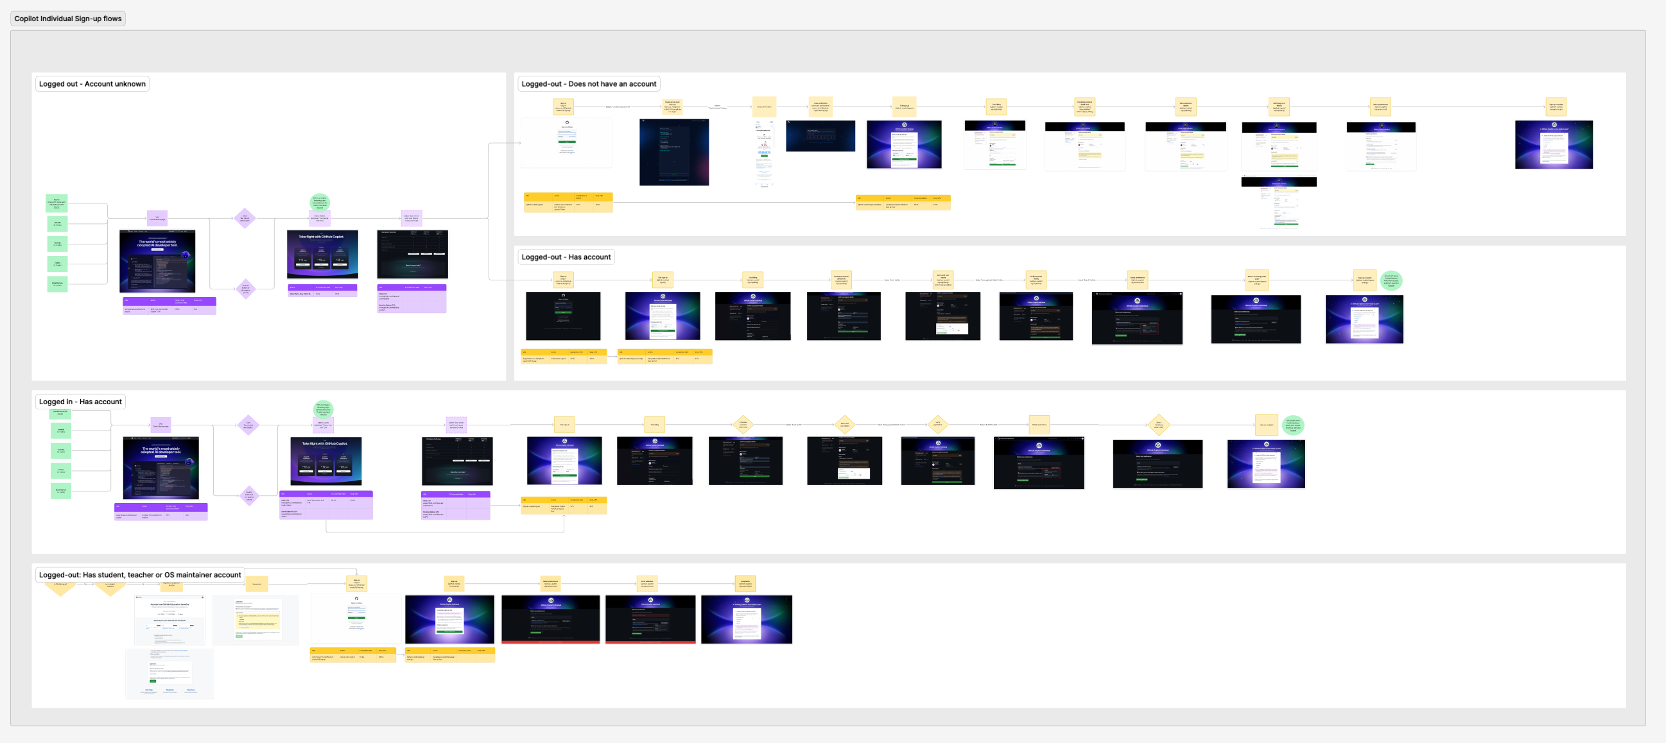Select 'Logged-out - Does not have an account' section label
The height and width of the screenshot is (743, 1666).
[589, 84]
